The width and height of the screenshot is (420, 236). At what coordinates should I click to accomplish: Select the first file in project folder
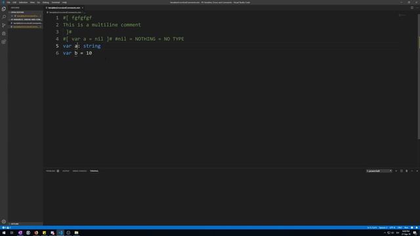click(26, 24)
